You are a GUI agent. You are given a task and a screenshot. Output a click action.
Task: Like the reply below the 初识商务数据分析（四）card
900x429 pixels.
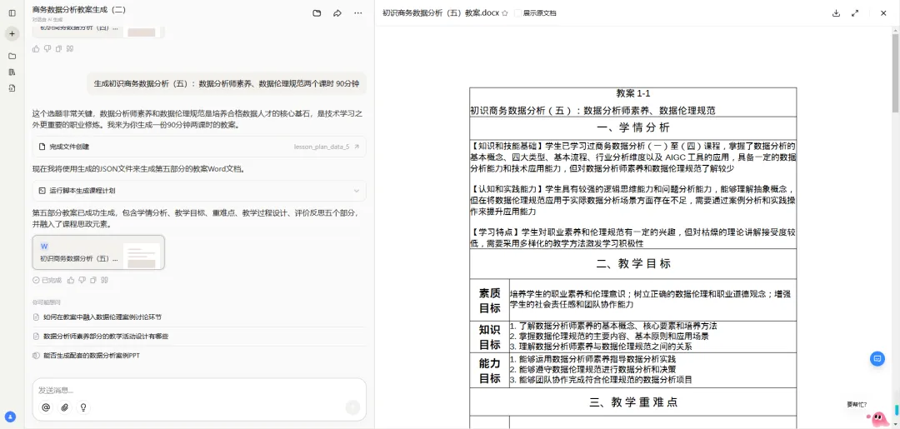36,49
